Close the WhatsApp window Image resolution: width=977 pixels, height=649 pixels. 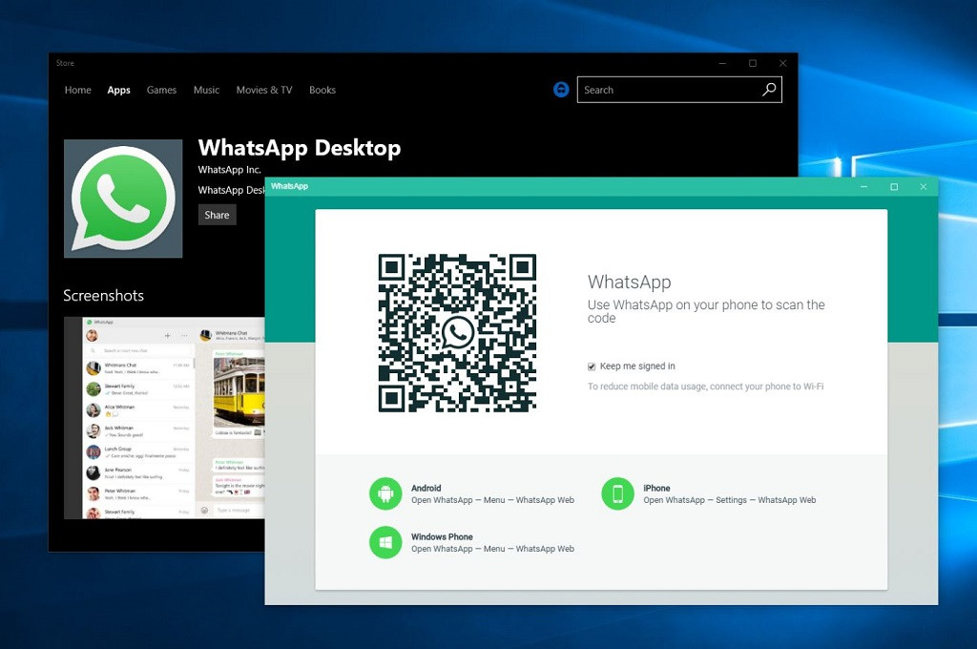(x=923, y=187)
